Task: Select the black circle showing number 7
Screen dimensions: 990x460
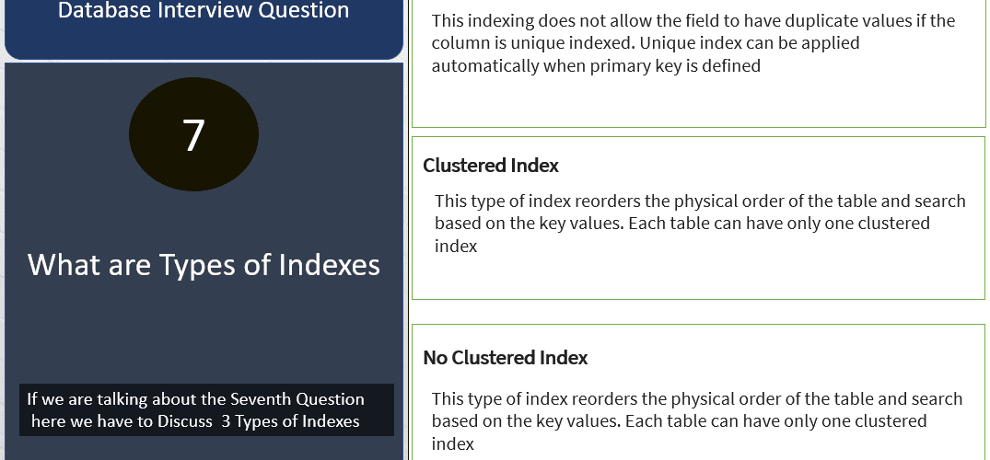Action: [193, 133]
